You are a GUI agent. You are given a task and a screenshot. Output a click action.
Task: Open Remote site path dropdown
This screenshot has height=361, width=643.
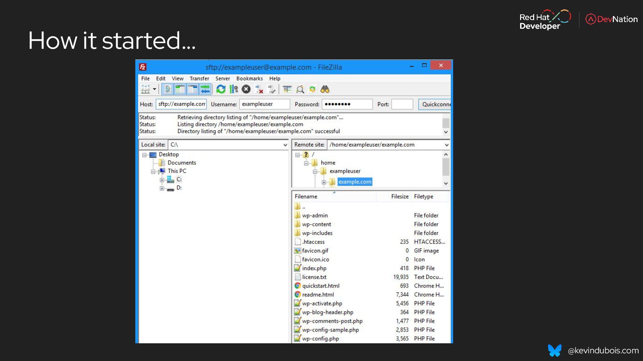point(446,145)
